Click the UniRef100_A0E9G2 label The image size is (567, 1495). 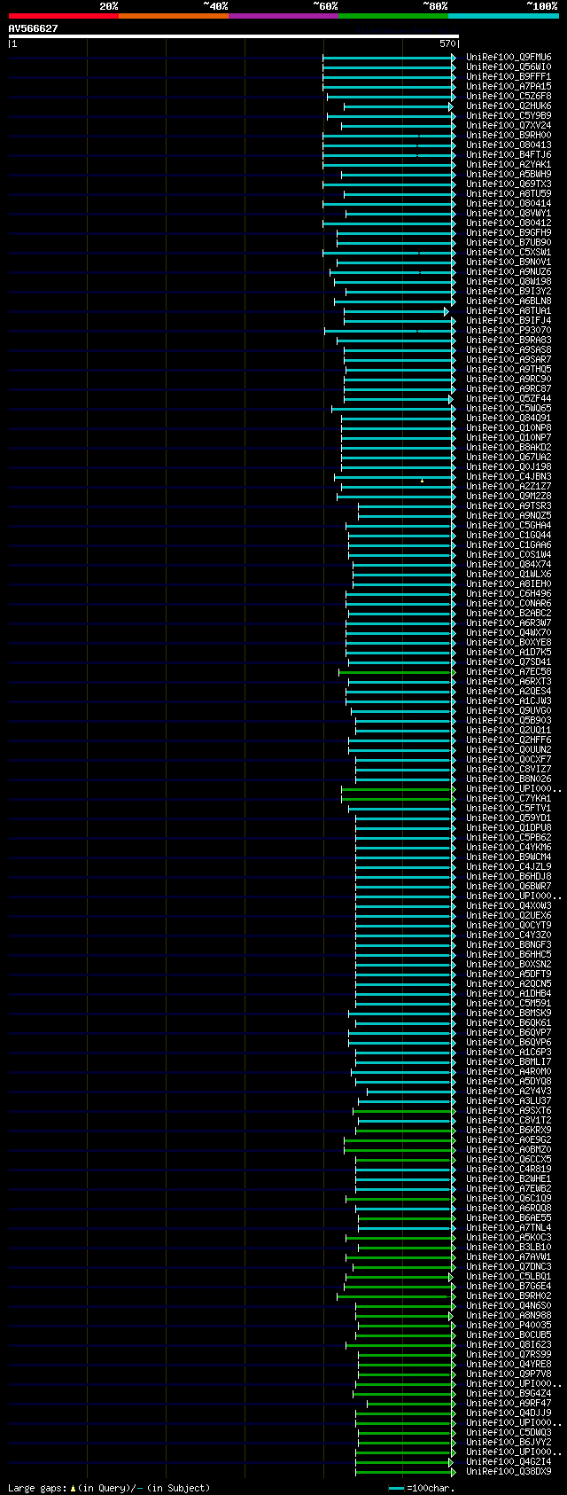click(509, 1139)
